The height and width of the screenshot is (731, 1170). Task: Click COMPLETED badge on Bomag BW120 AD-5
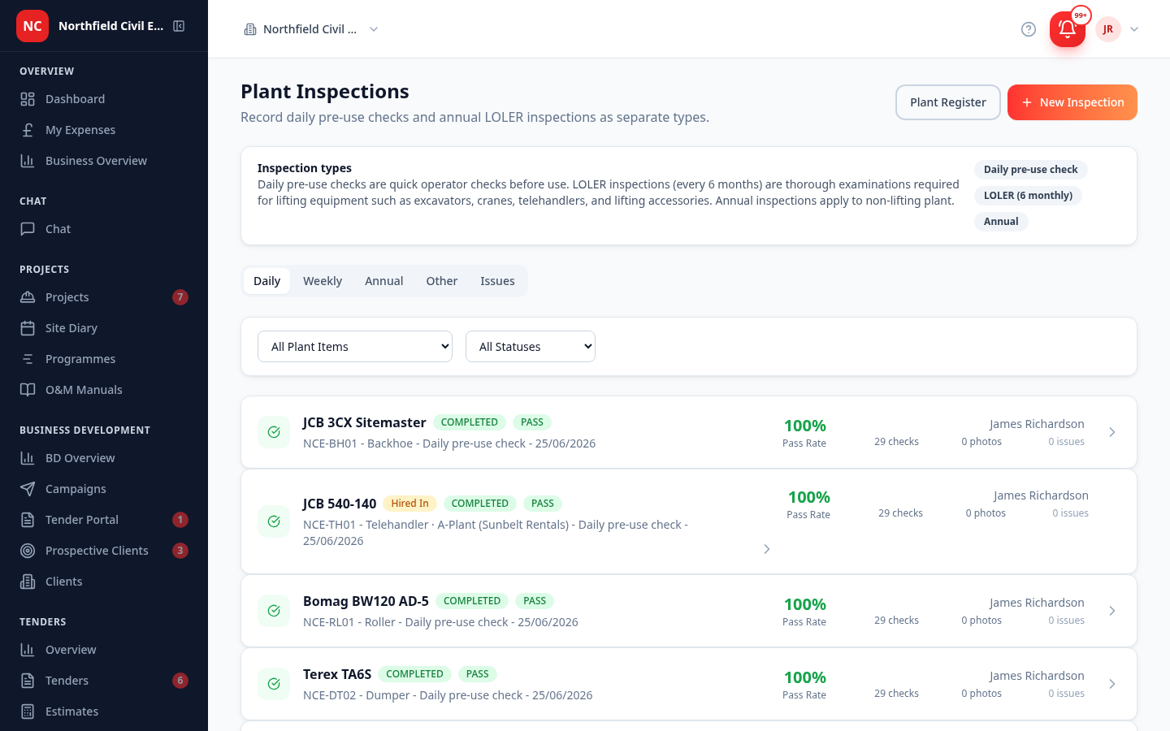coord(472,601)
